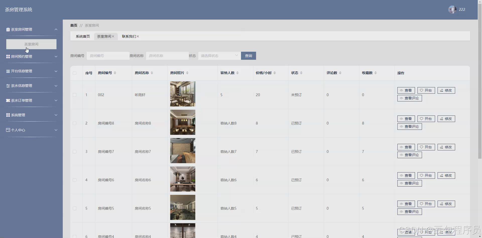Image resolution: width=482 pixels, height=238 pixels.
Task: Click 查看评论 for 房间名称6
Action: [410, 183]
